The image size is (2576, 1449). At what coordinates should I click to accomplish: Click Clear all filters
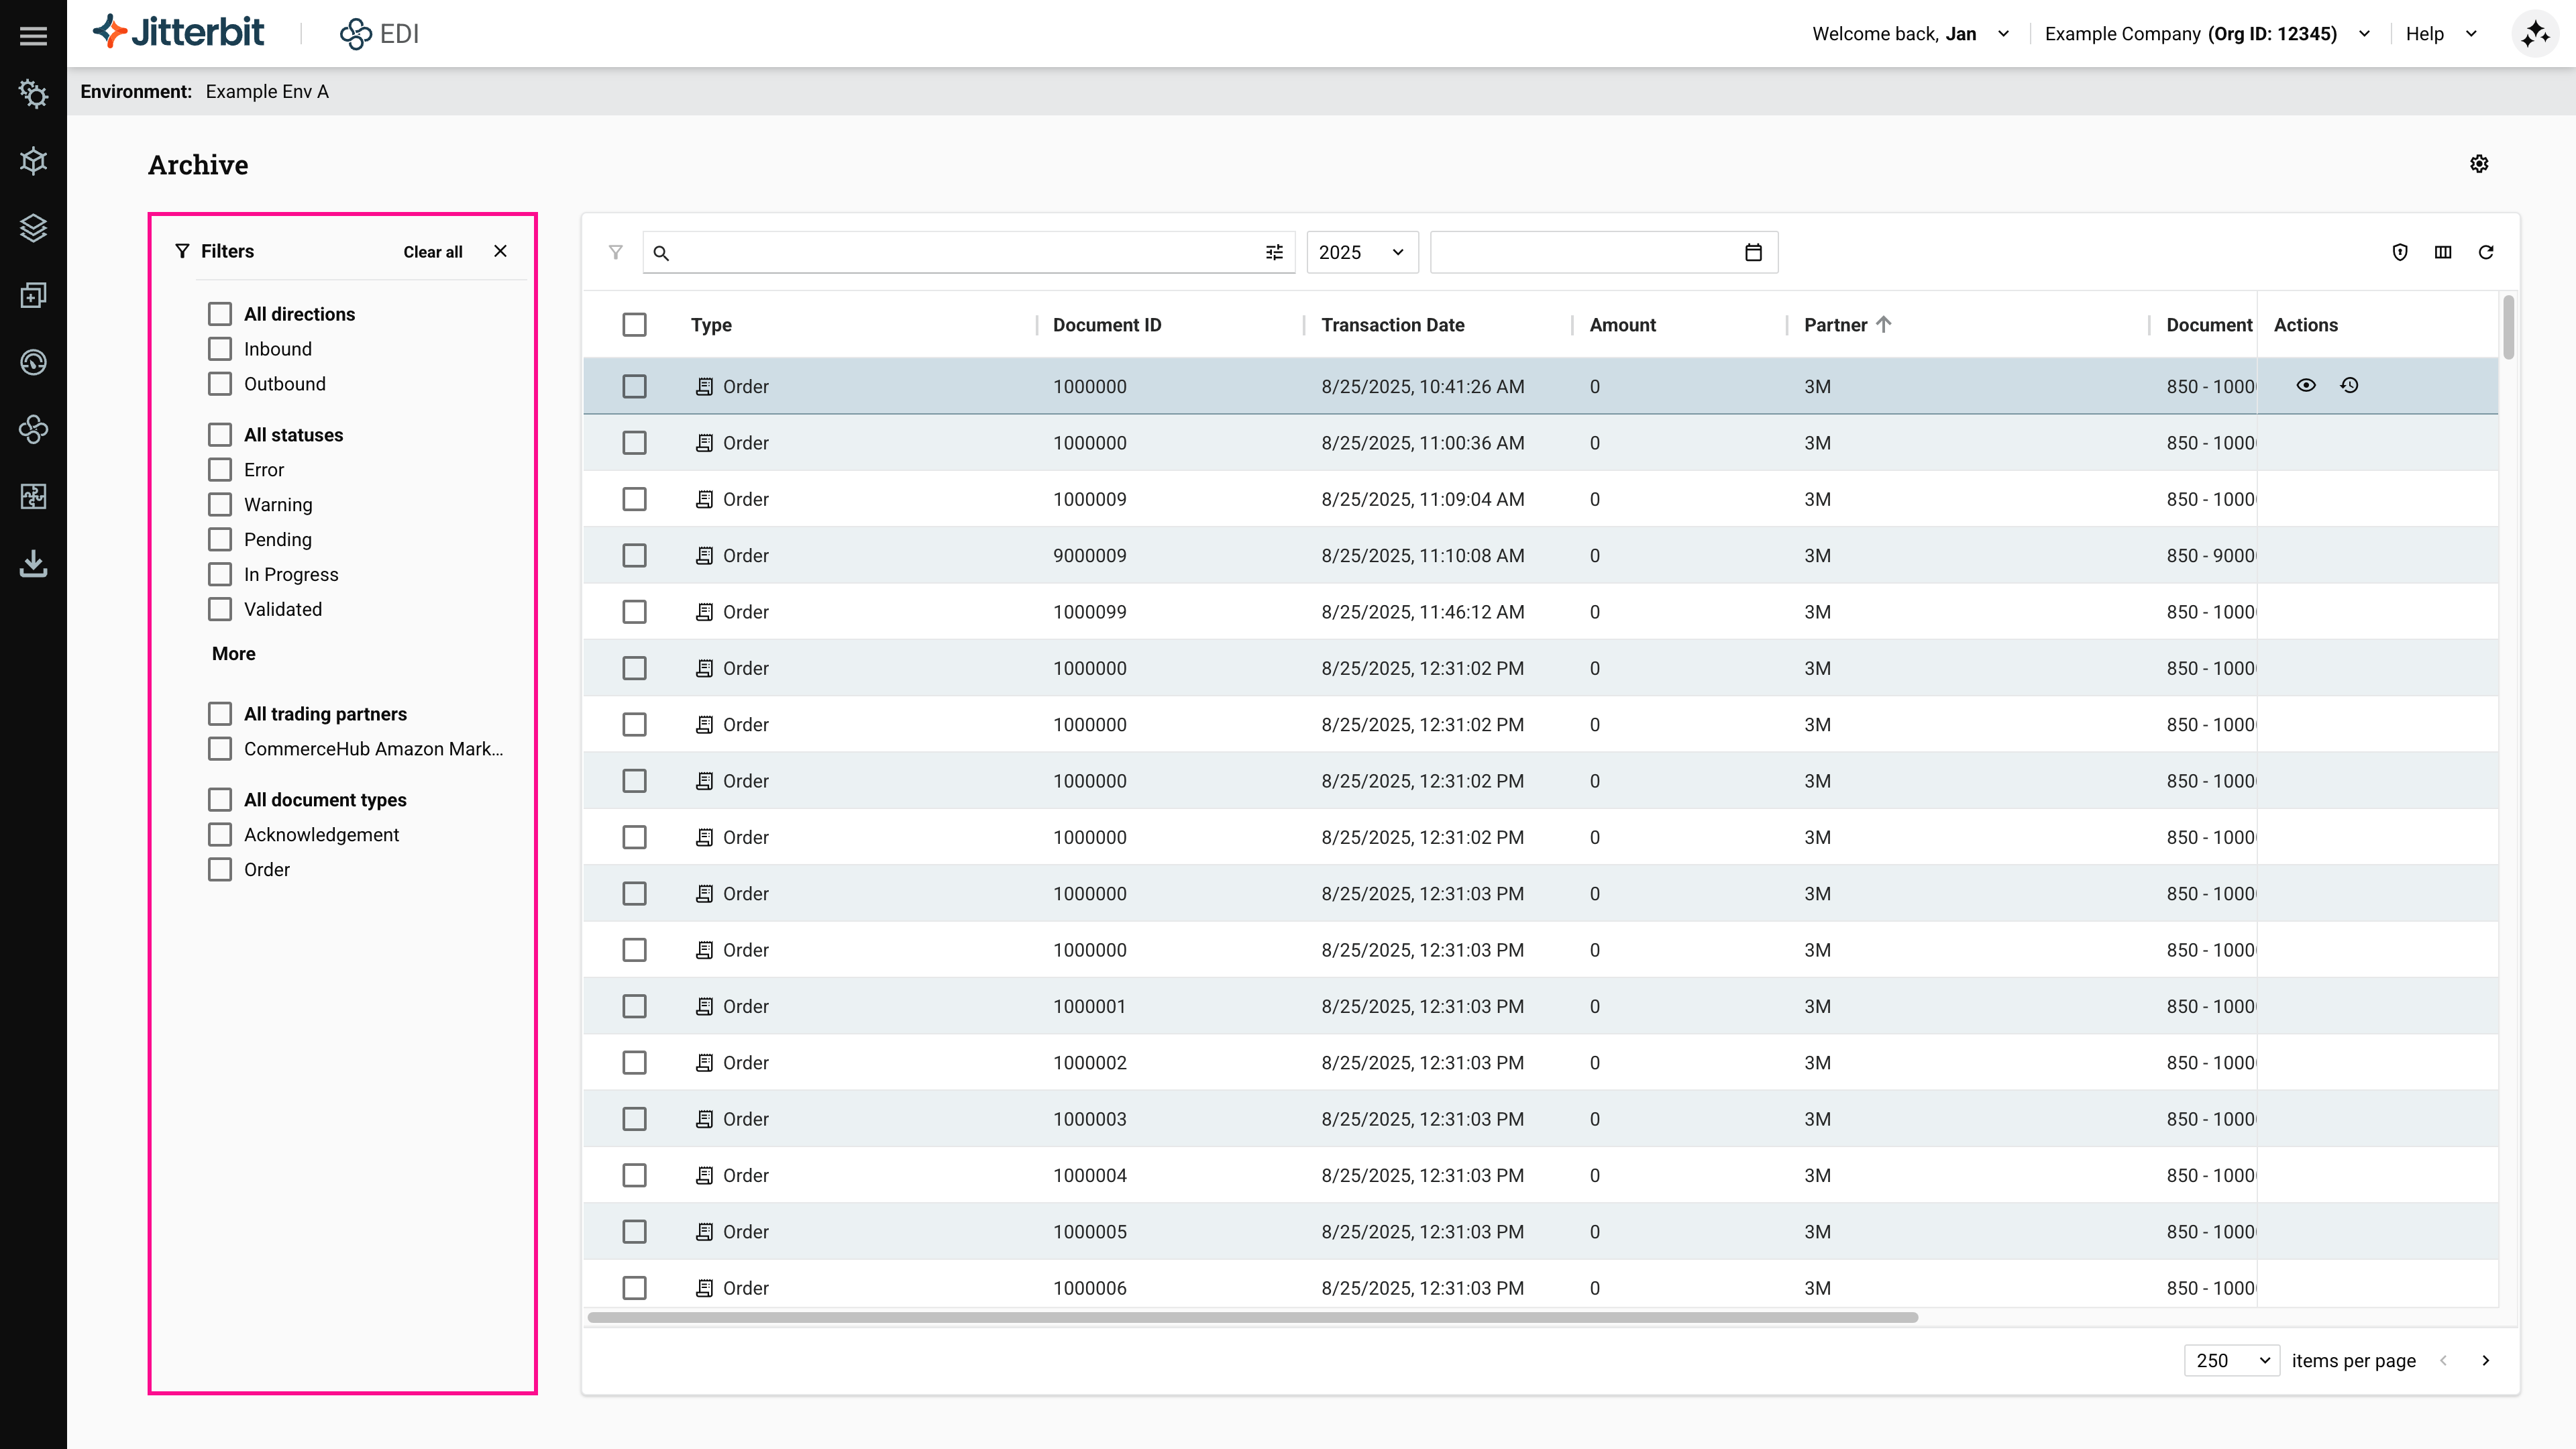point(432,252)
